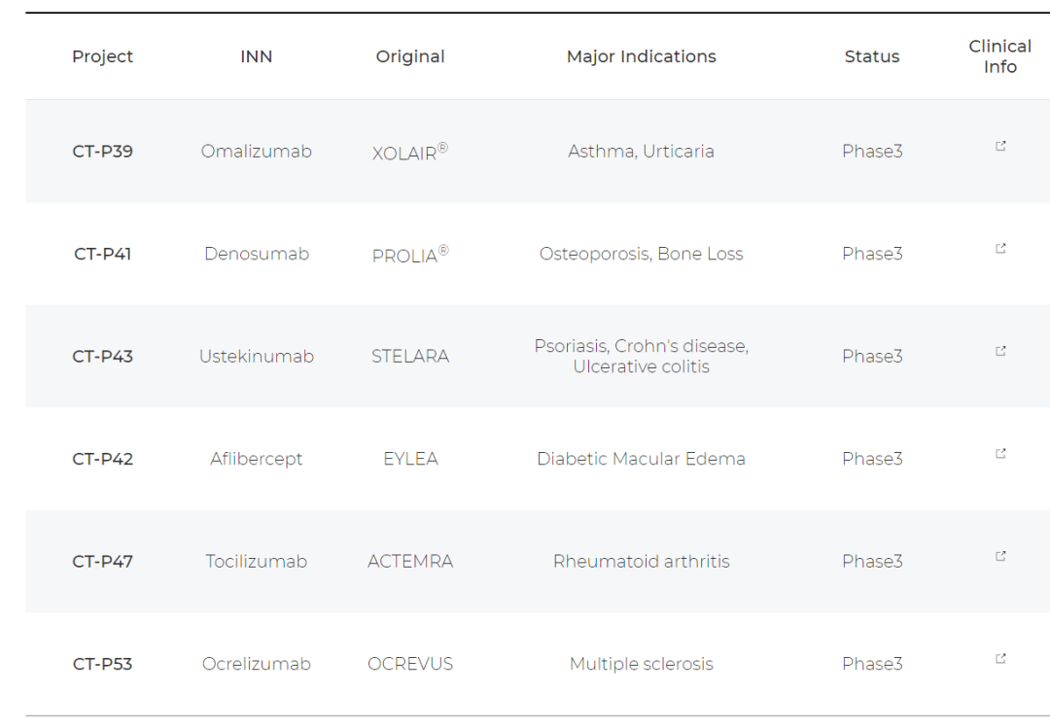The image size is (1050, 728).
Task: Open clinical info link for CT-P42
Action: (1000, 454)
